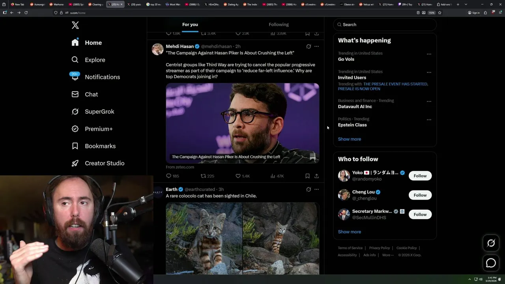Open options for Datavault AI Inc trend
This screenshot has width=505, height=284.
coord(429,101)
